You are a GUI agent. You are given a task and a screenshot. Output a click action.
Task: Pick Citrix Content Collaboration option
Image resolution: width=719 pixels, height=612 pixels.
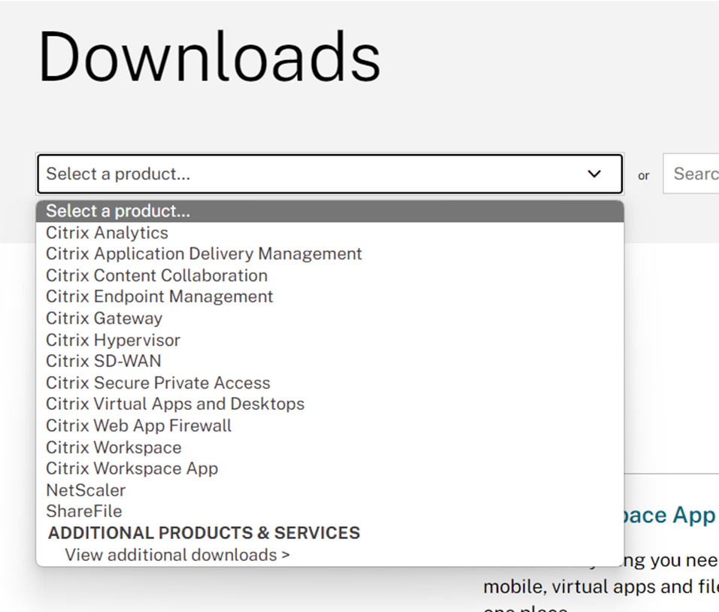pyautogui.click(x=329, y=275)
